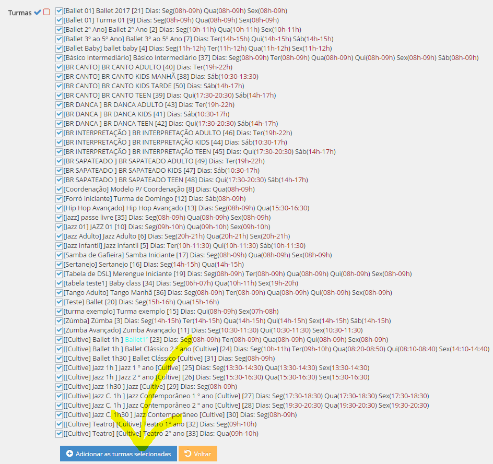Toggle BR CANTO KIDS MANHÃ [38] checkbox
Screen dimensions: 493x464
[59, 77]
